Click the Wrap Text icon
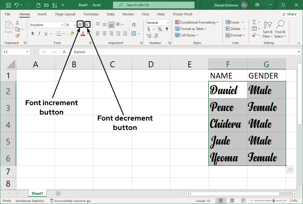This screenshot has height=204, width=303. click(x=134, y=24)
